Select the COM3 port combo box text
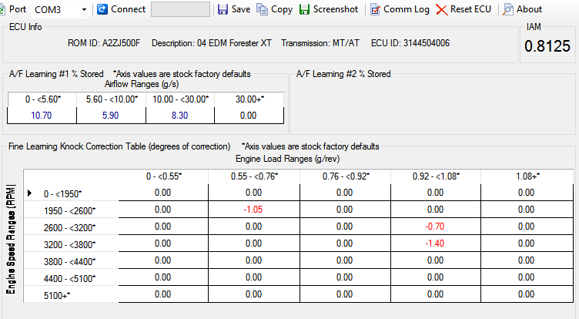Image resolution: width=579 pixels, height=319 pixels. (48, 9)
